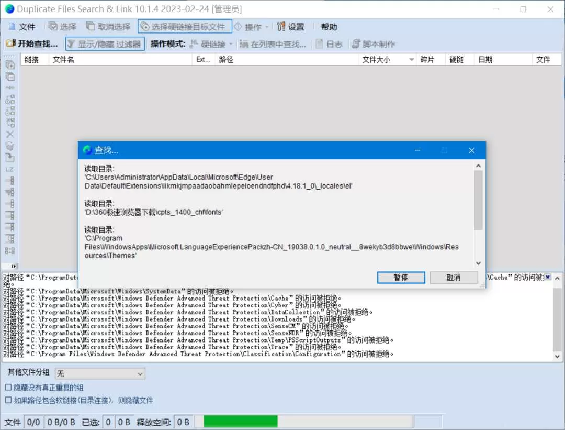The image size is (565, 430).
Task: Click the 脚本制作 scroll icon
Action: click(x=356, y=43)
